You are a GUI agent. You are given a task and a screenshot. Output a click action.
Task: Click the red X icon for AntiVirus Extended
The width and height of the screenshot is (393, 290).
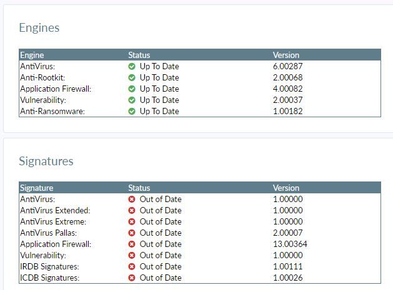(132, 210)
